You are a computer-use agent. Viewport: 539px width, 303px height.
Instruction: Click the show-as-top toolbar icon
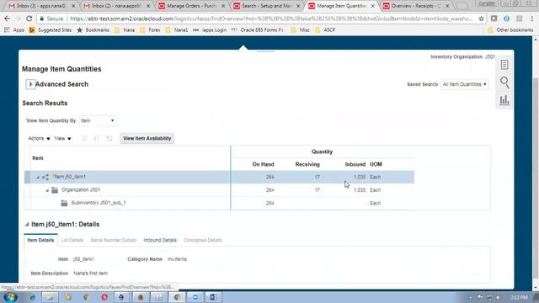(109, 138)
